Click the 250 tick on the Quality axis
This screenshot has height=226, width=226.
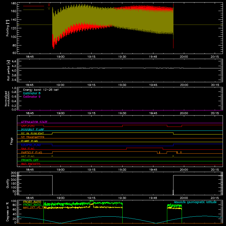click(x=14, y=176)
